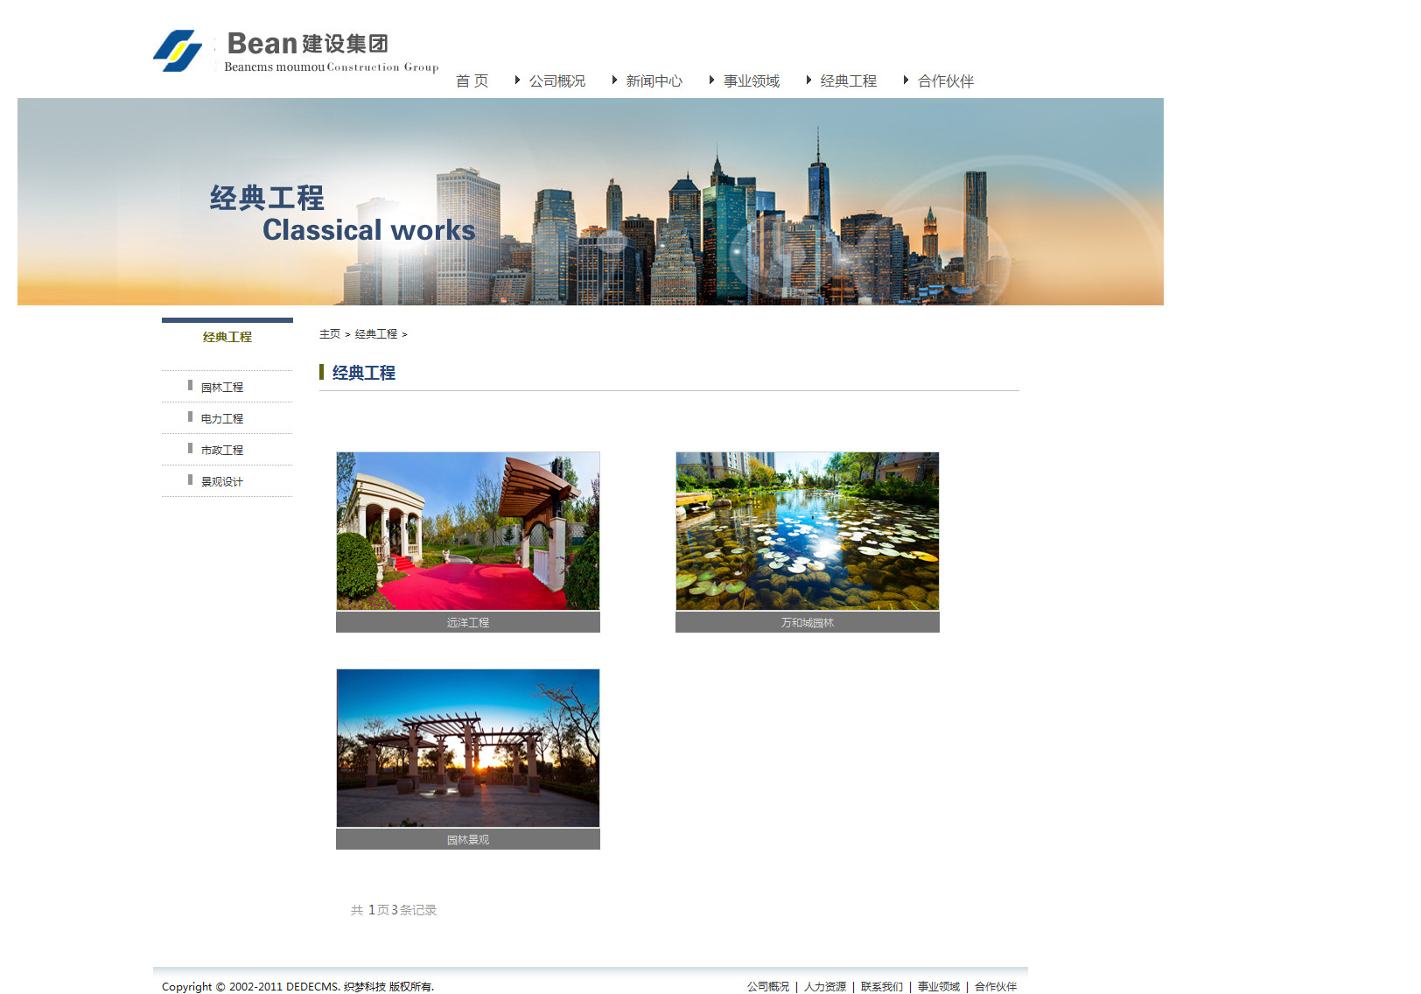The image size is (1421, 994).
Task: Open the 公司概况 navigation menu
Action: tap(556, 81)
